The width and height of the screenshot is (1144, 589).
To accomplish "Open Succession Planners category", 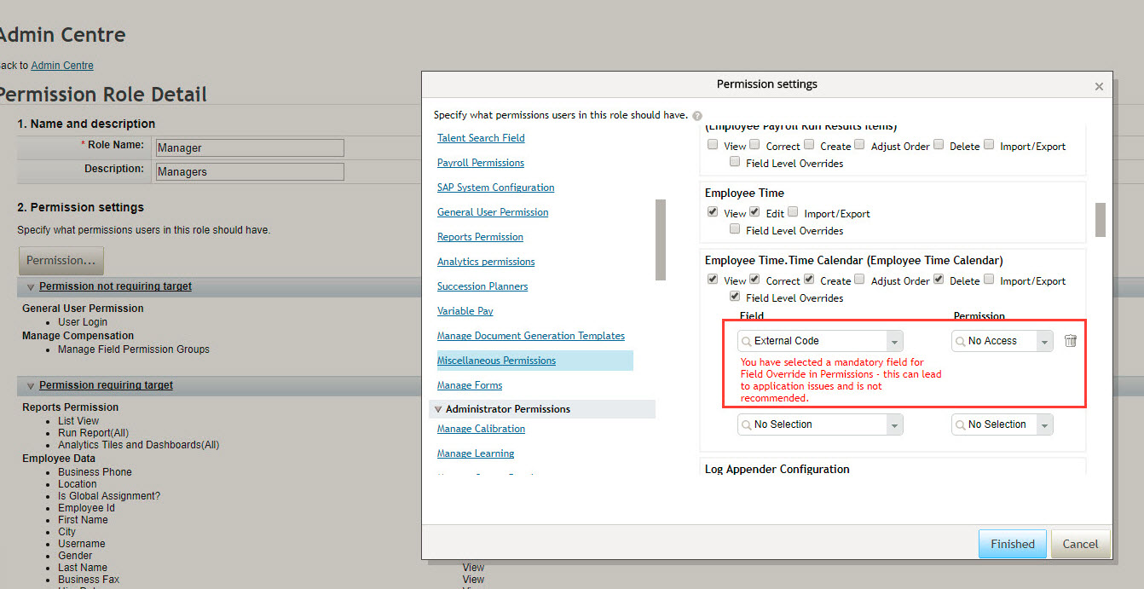I will 482,286.
